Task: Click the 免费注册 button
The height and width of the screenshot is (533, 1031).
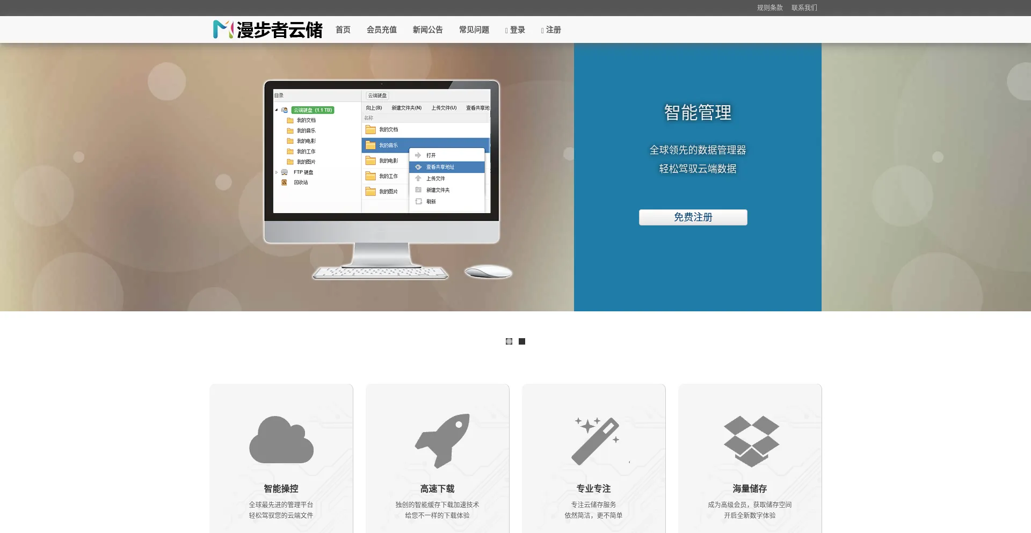Action: coord(693,217)
